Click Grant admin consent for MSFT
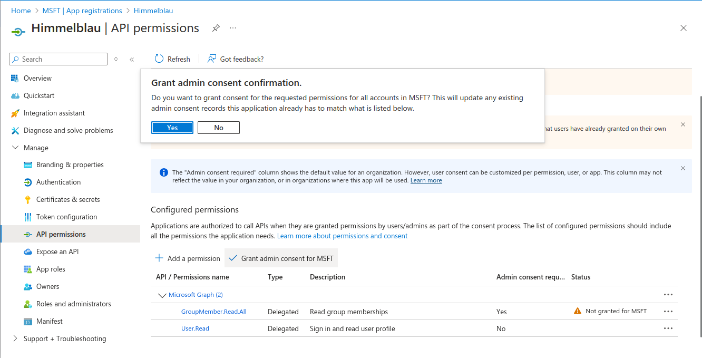 [281, 258]
